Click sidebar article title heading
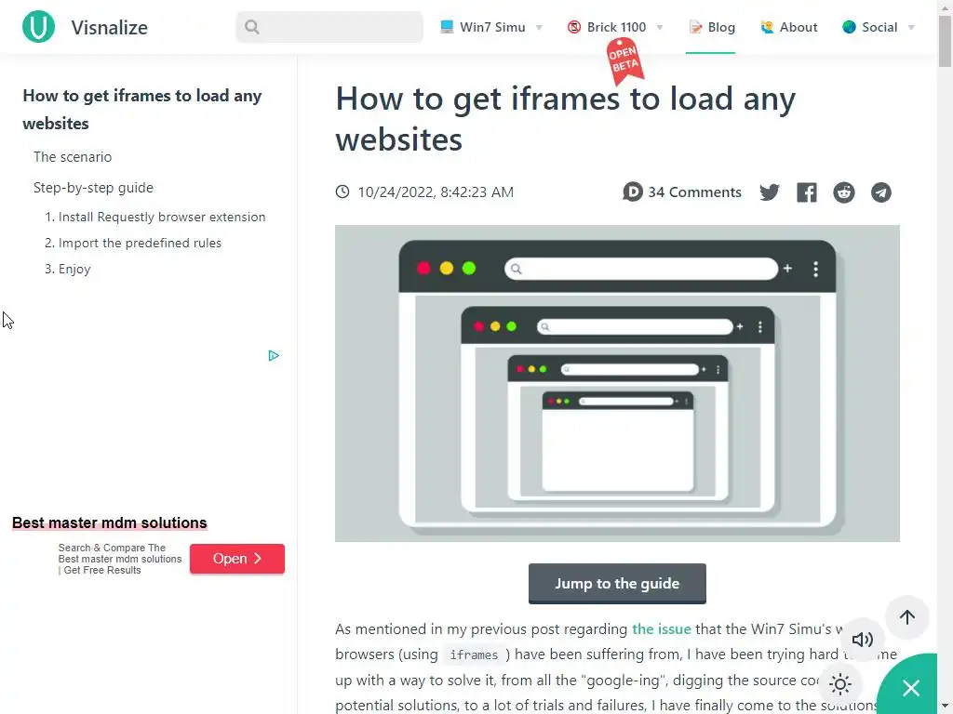953x714 pixels. 142,110
